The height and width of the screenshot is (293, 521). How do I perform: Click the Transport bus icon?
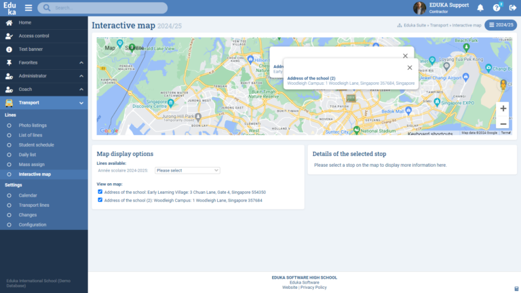click(9, 102)
